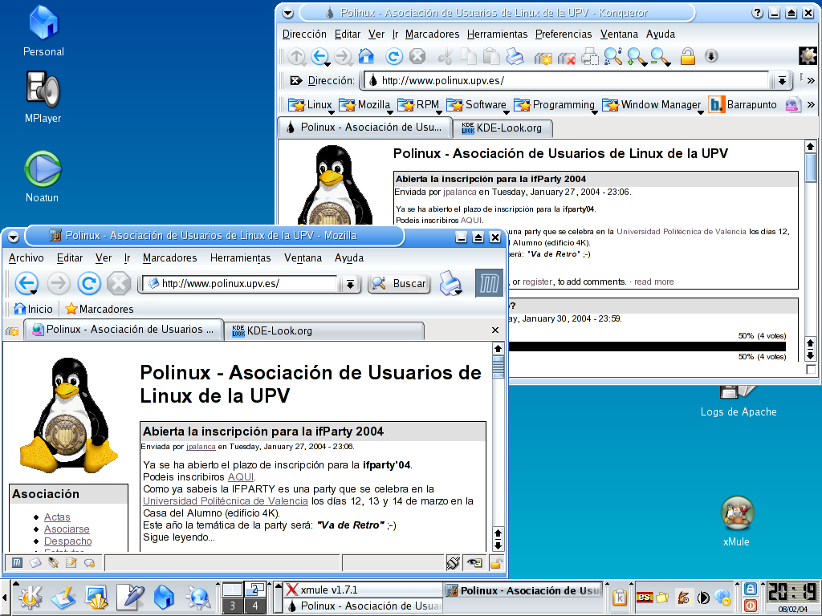Expand Konqueror bookmark toolbar overflow chevron
Screen dimensions: 822x616
(811, 105)
